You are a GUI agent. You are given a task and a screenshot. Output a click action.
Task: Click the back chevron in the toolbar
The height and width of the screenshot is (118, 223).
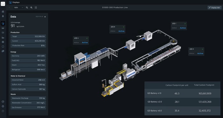point(9,8)
